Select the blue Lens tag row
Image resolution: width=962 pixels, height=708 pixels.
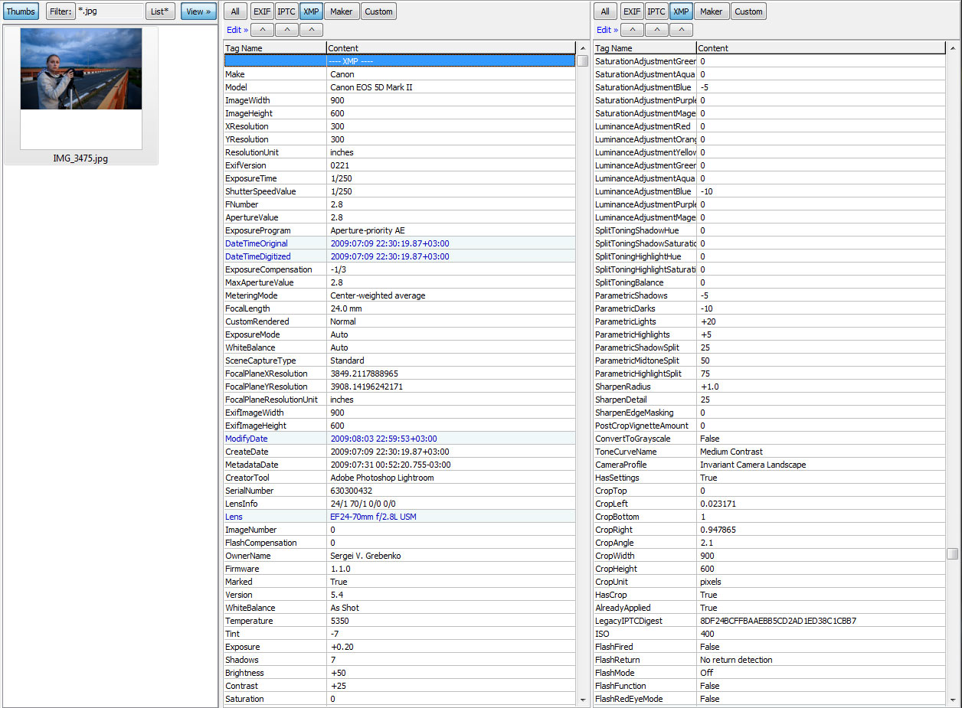(398, 517)
